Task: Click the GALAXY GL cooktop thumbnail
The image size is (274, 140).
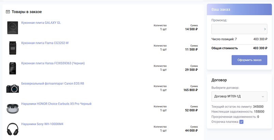Action: point(13,28)
